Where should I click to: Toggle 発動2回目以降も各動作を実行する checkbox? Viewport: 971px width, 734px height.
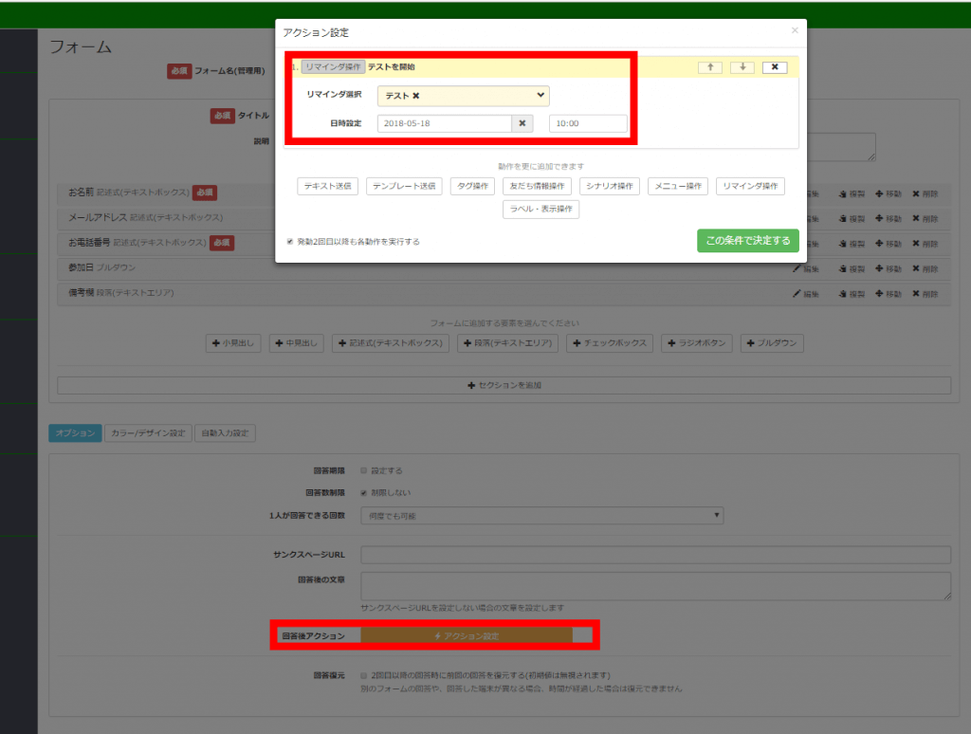[290, 242]
